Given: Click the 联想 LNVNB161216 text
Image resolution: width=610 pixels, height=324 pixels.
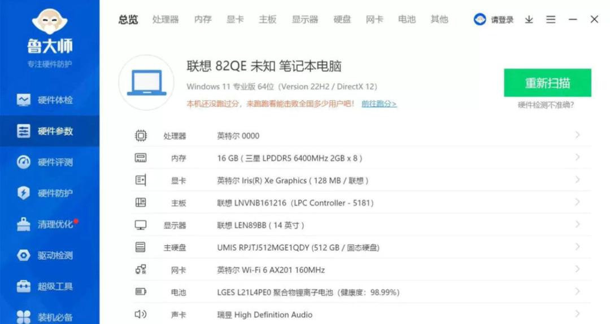Looking at the screenshot, I should [295, 203].
